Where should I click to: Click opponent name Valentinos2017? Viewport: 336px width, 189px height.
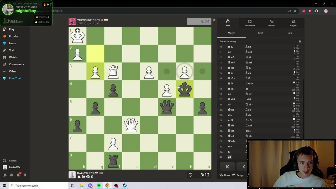pyautogui.click(x=85, y=20)
